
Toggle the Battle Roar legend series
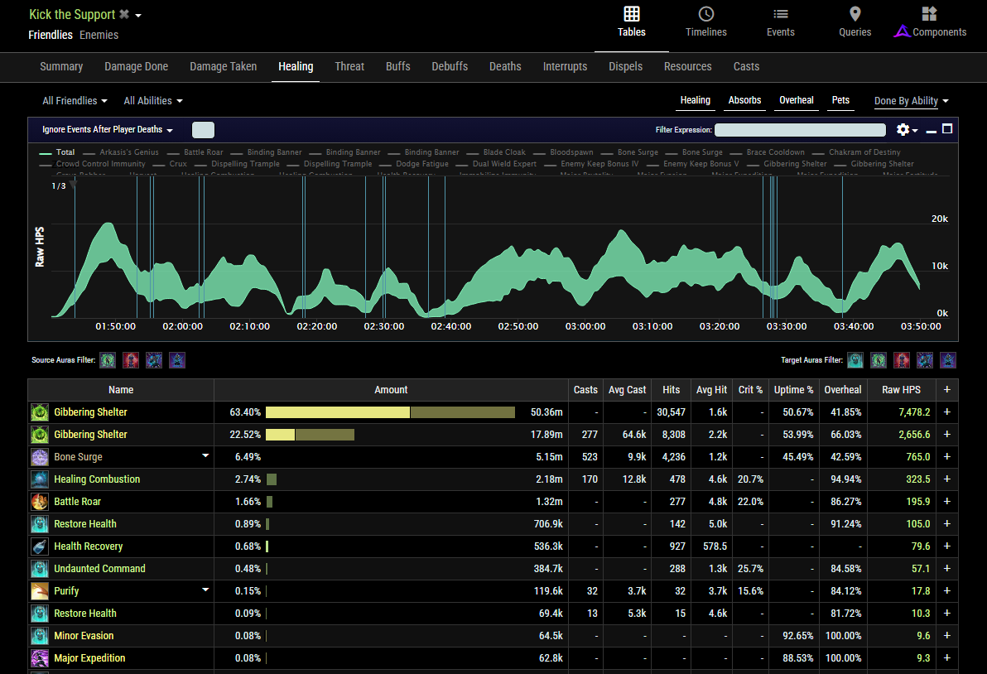coord(195,152)
